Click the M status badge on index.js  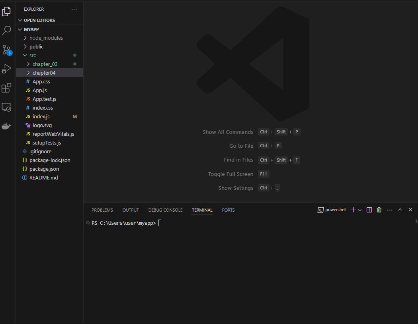coord(75,117)
